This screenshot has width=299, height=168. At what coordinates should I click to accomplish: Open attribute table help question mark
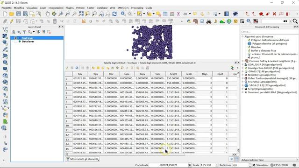[x=237, y=68]
